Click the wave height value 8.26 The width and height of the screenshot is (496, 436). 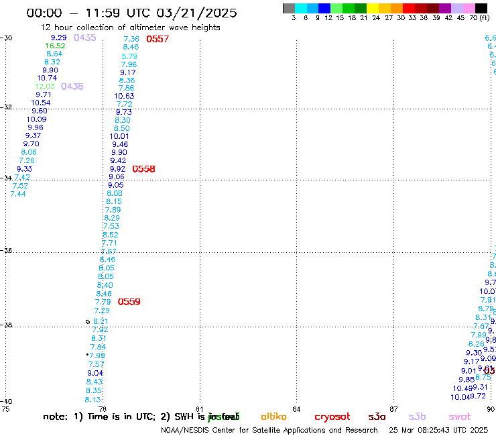click(477, 344)
